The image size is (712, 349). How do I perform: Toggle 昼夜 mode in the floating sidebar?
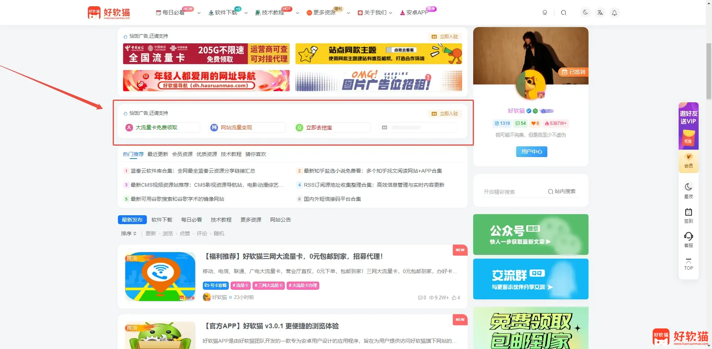[689, 190]
